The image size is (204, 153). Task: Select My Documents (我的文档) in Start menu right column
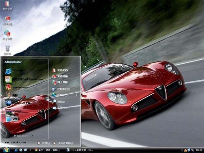62,70
